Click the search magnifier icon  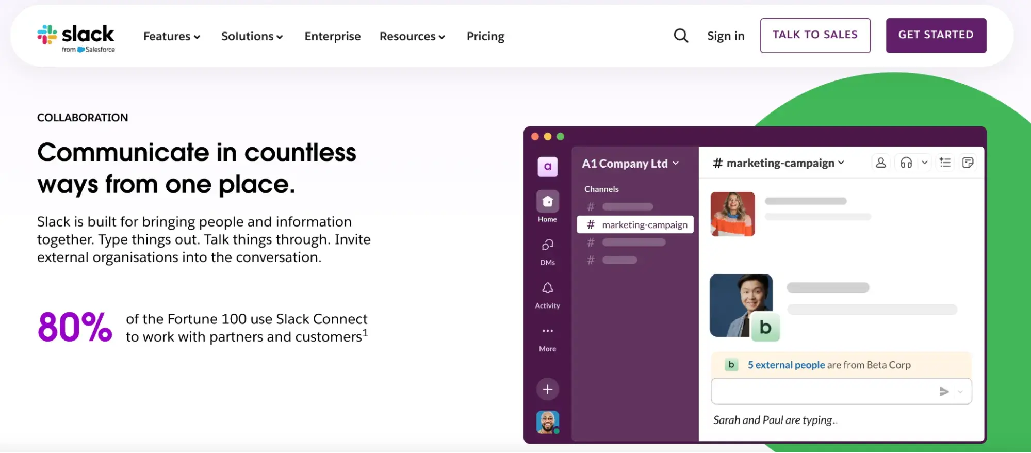(681, 36)
